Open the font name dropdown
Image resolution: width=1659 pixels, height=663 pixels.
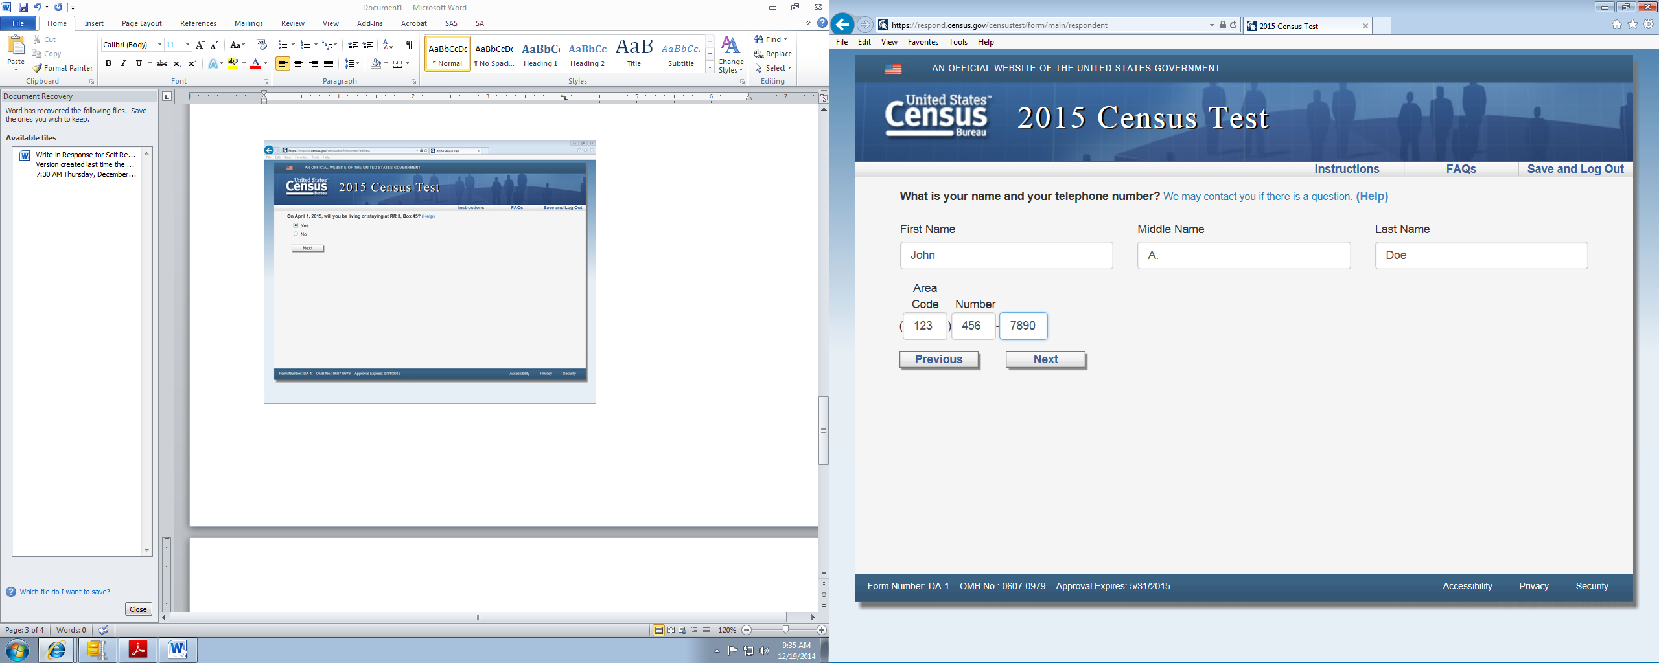(x=159, y=45)
